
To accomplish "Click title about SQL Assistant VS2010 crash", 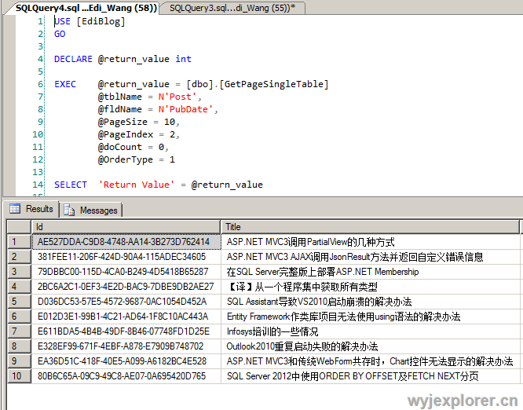I will coord(370,302).
